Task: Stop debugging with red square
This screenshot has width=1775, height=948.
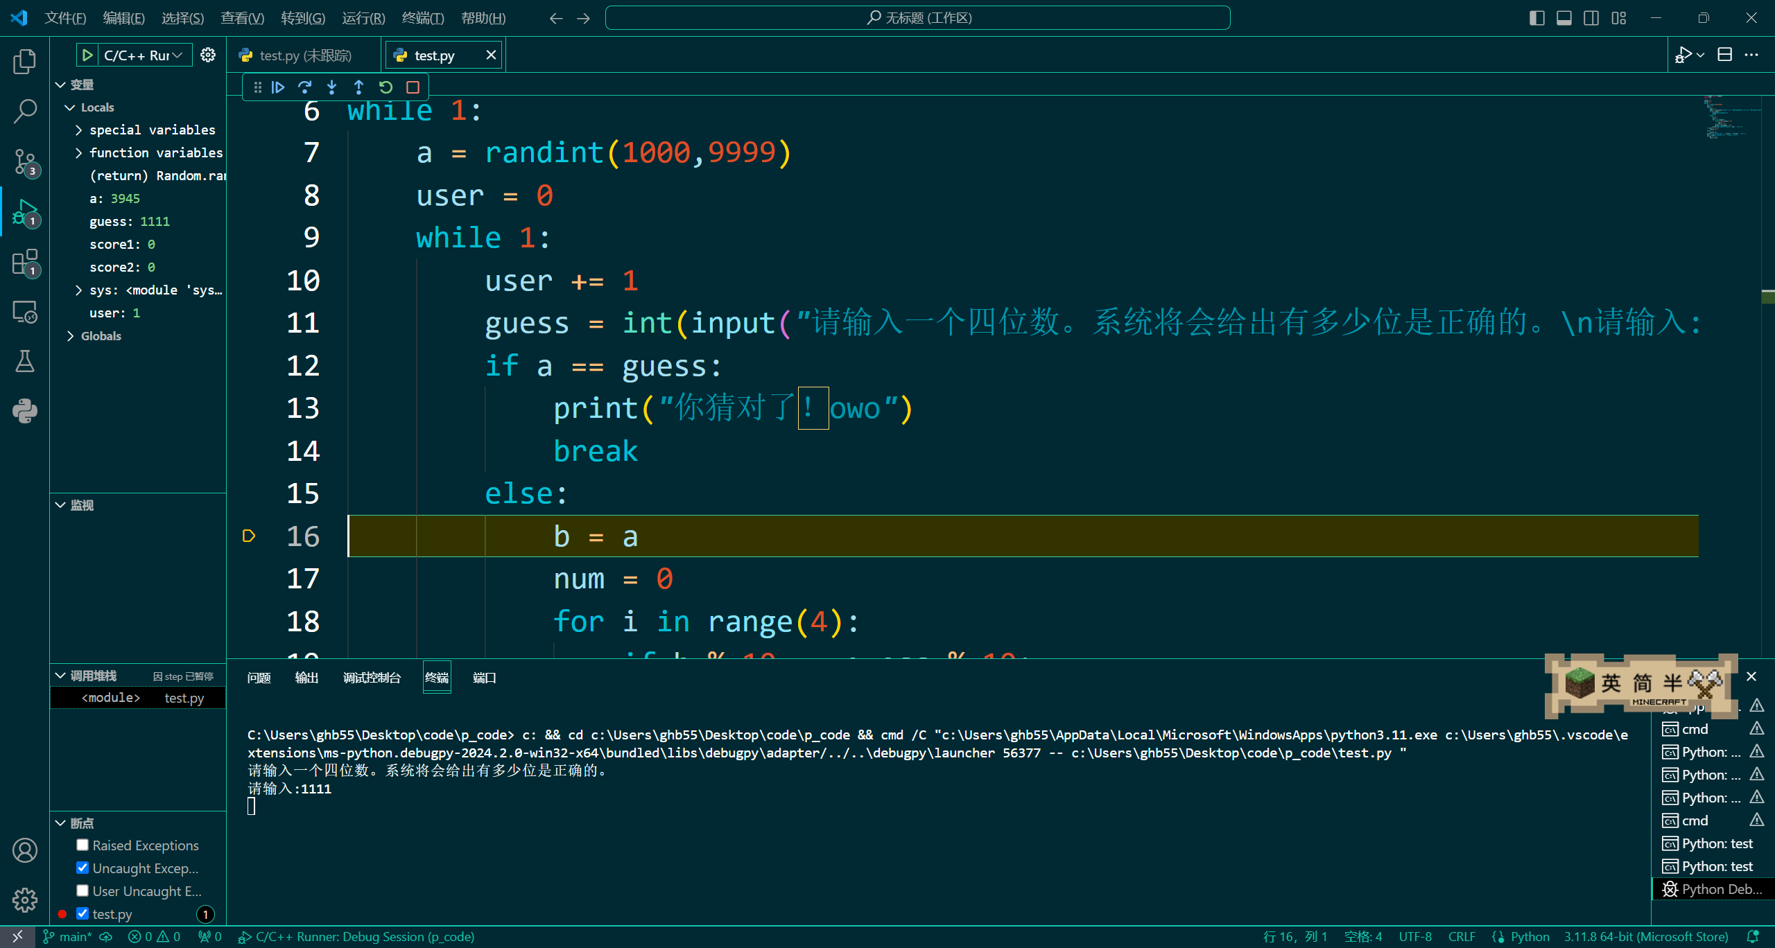Action: (x=413, y=87)
